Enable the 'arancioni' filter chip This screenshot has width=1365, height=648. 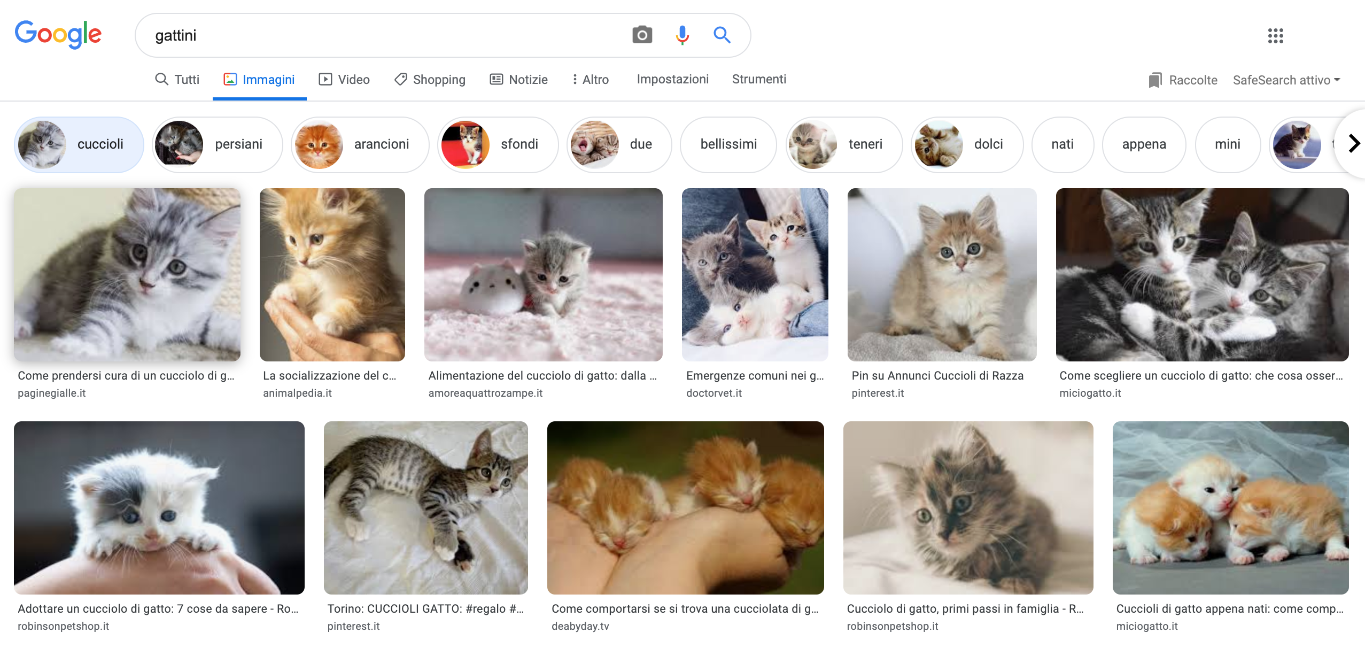coord(360,144)
